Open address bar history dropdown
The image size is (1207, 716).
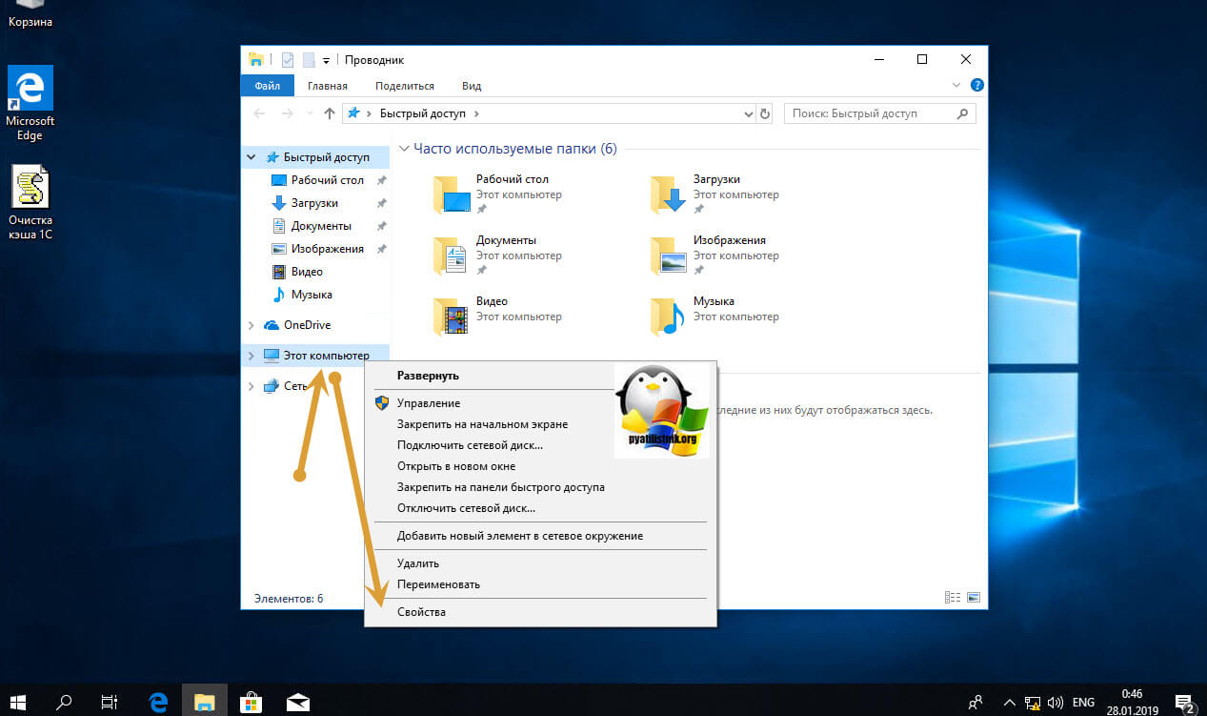[x=748, y=113]
